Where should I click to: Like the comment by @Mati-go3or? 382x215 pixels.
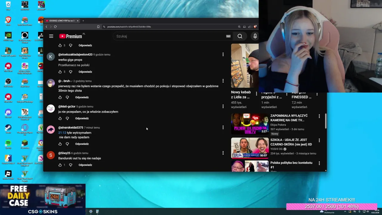(60, 118)
